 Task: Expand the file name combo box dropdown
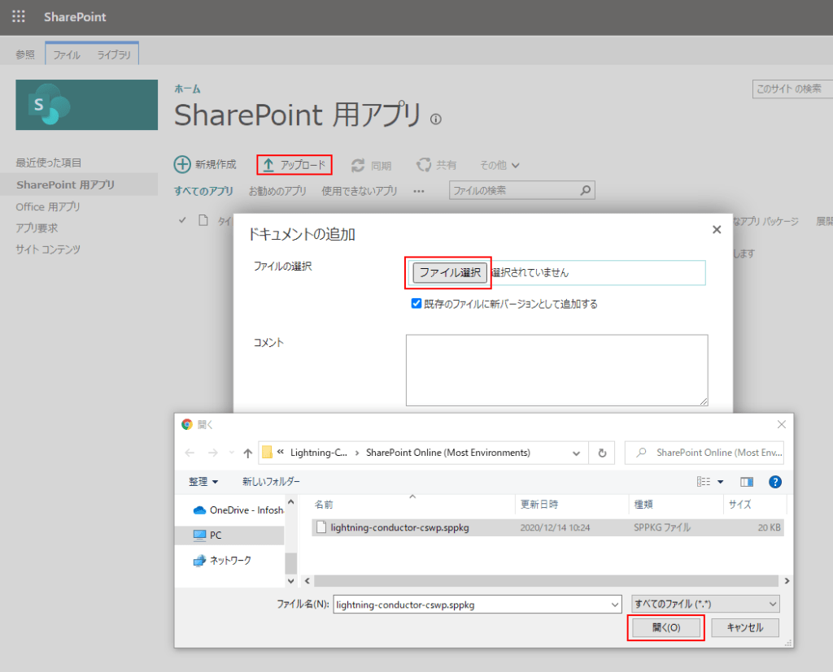point(614,605)
